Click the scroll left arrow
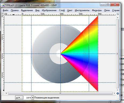124x103 pixels. click(6, 93)
